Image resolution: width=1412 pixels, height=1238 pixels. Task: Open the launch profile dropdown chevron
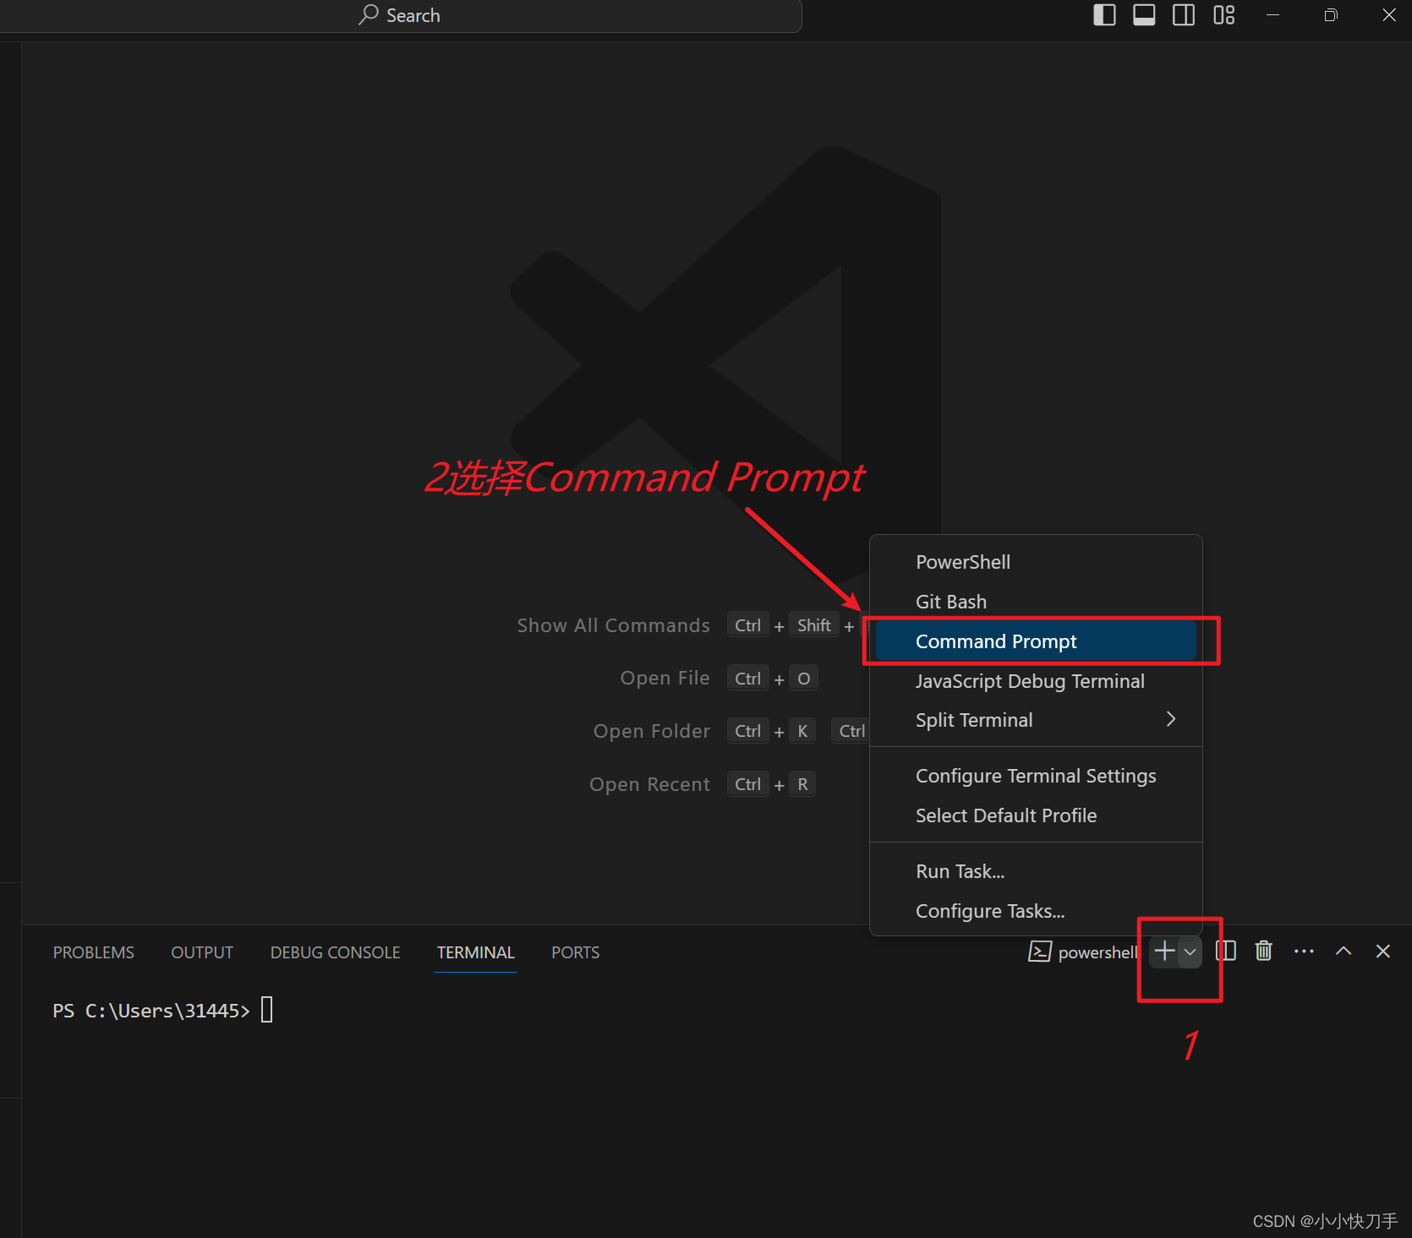pos(1190,952)
